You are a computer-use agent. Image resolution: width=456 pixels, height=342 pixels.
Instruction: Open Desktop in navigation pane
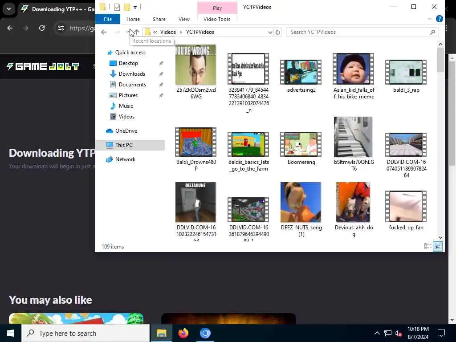[x=128, y=63]
